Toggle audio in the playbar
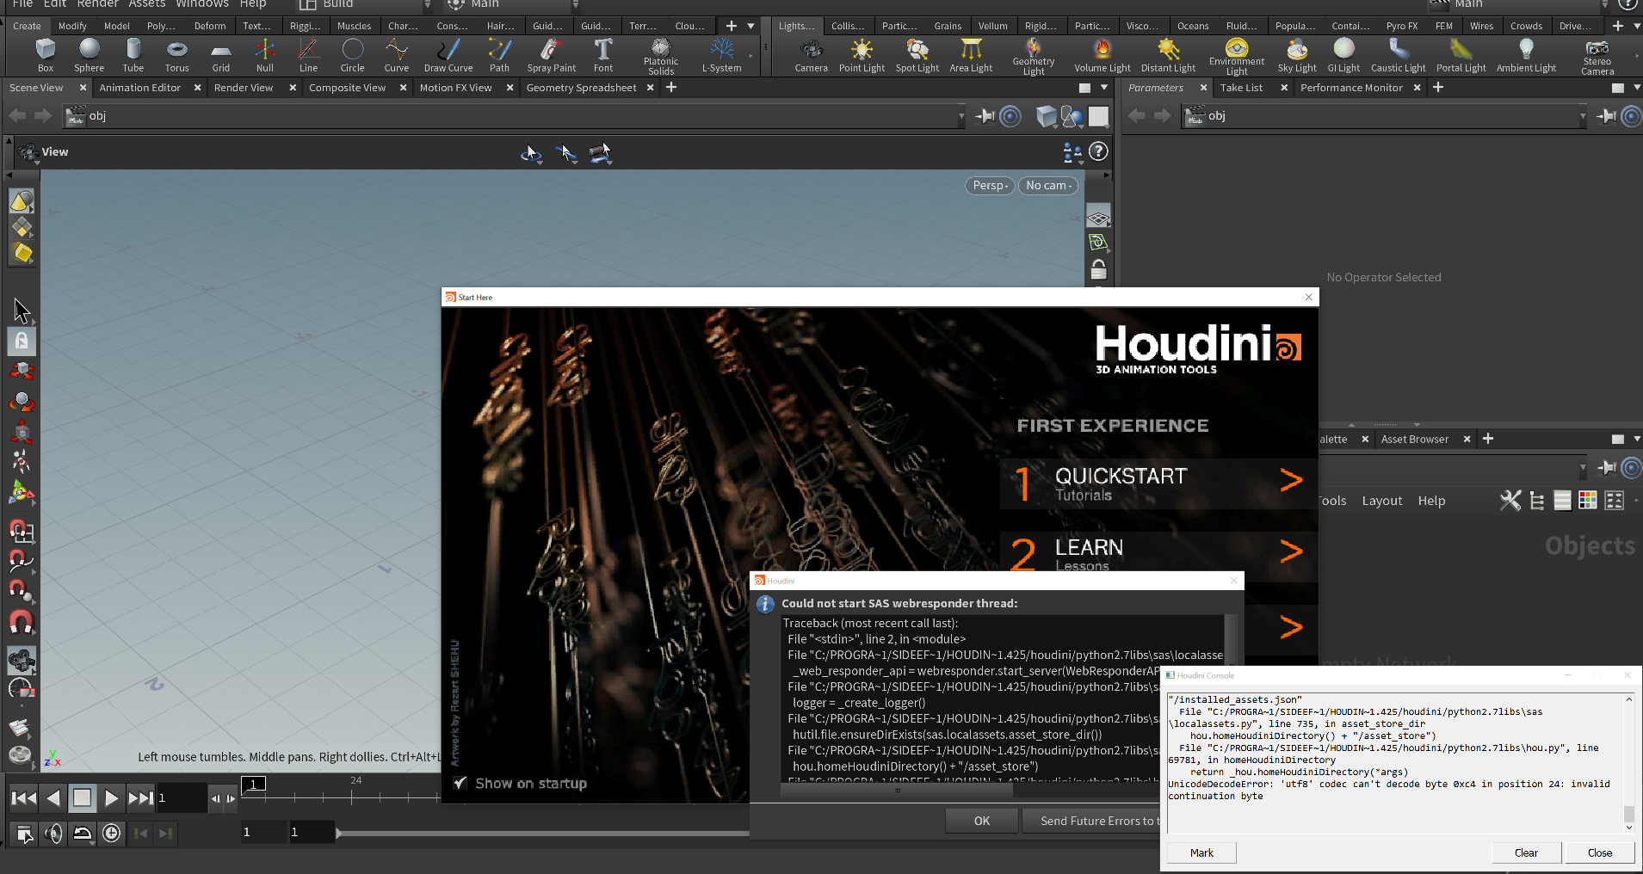Image resolution: width=1643 pixels, height=874 pixels. click(53, 833)
